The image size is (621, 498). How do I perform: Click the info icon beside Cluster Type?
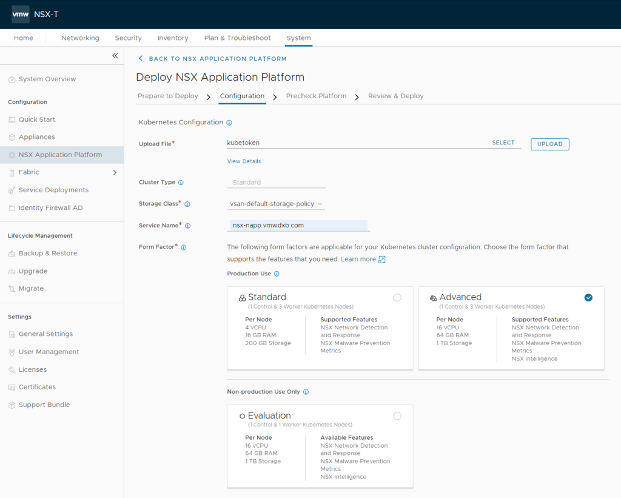pos(181,183)
